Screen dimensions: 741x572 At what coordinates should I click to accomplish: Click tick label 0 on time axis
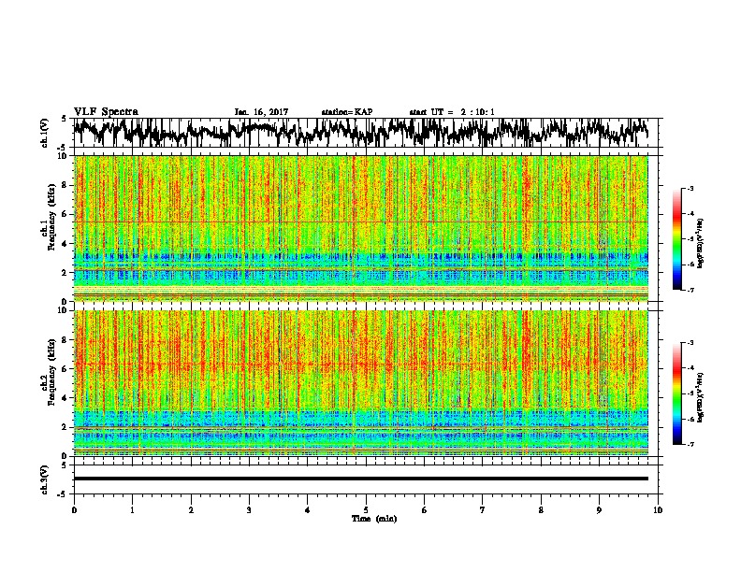pos(74,510)
